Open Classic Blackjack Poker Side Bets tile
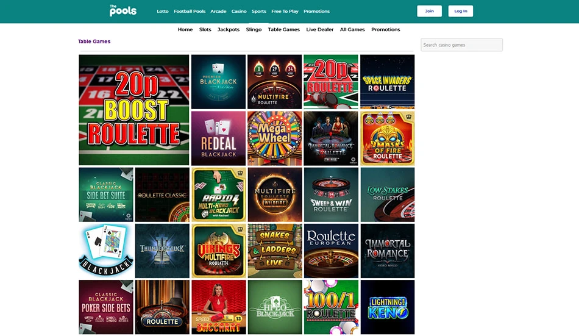 pyautogui.click(x=106, y=307)
